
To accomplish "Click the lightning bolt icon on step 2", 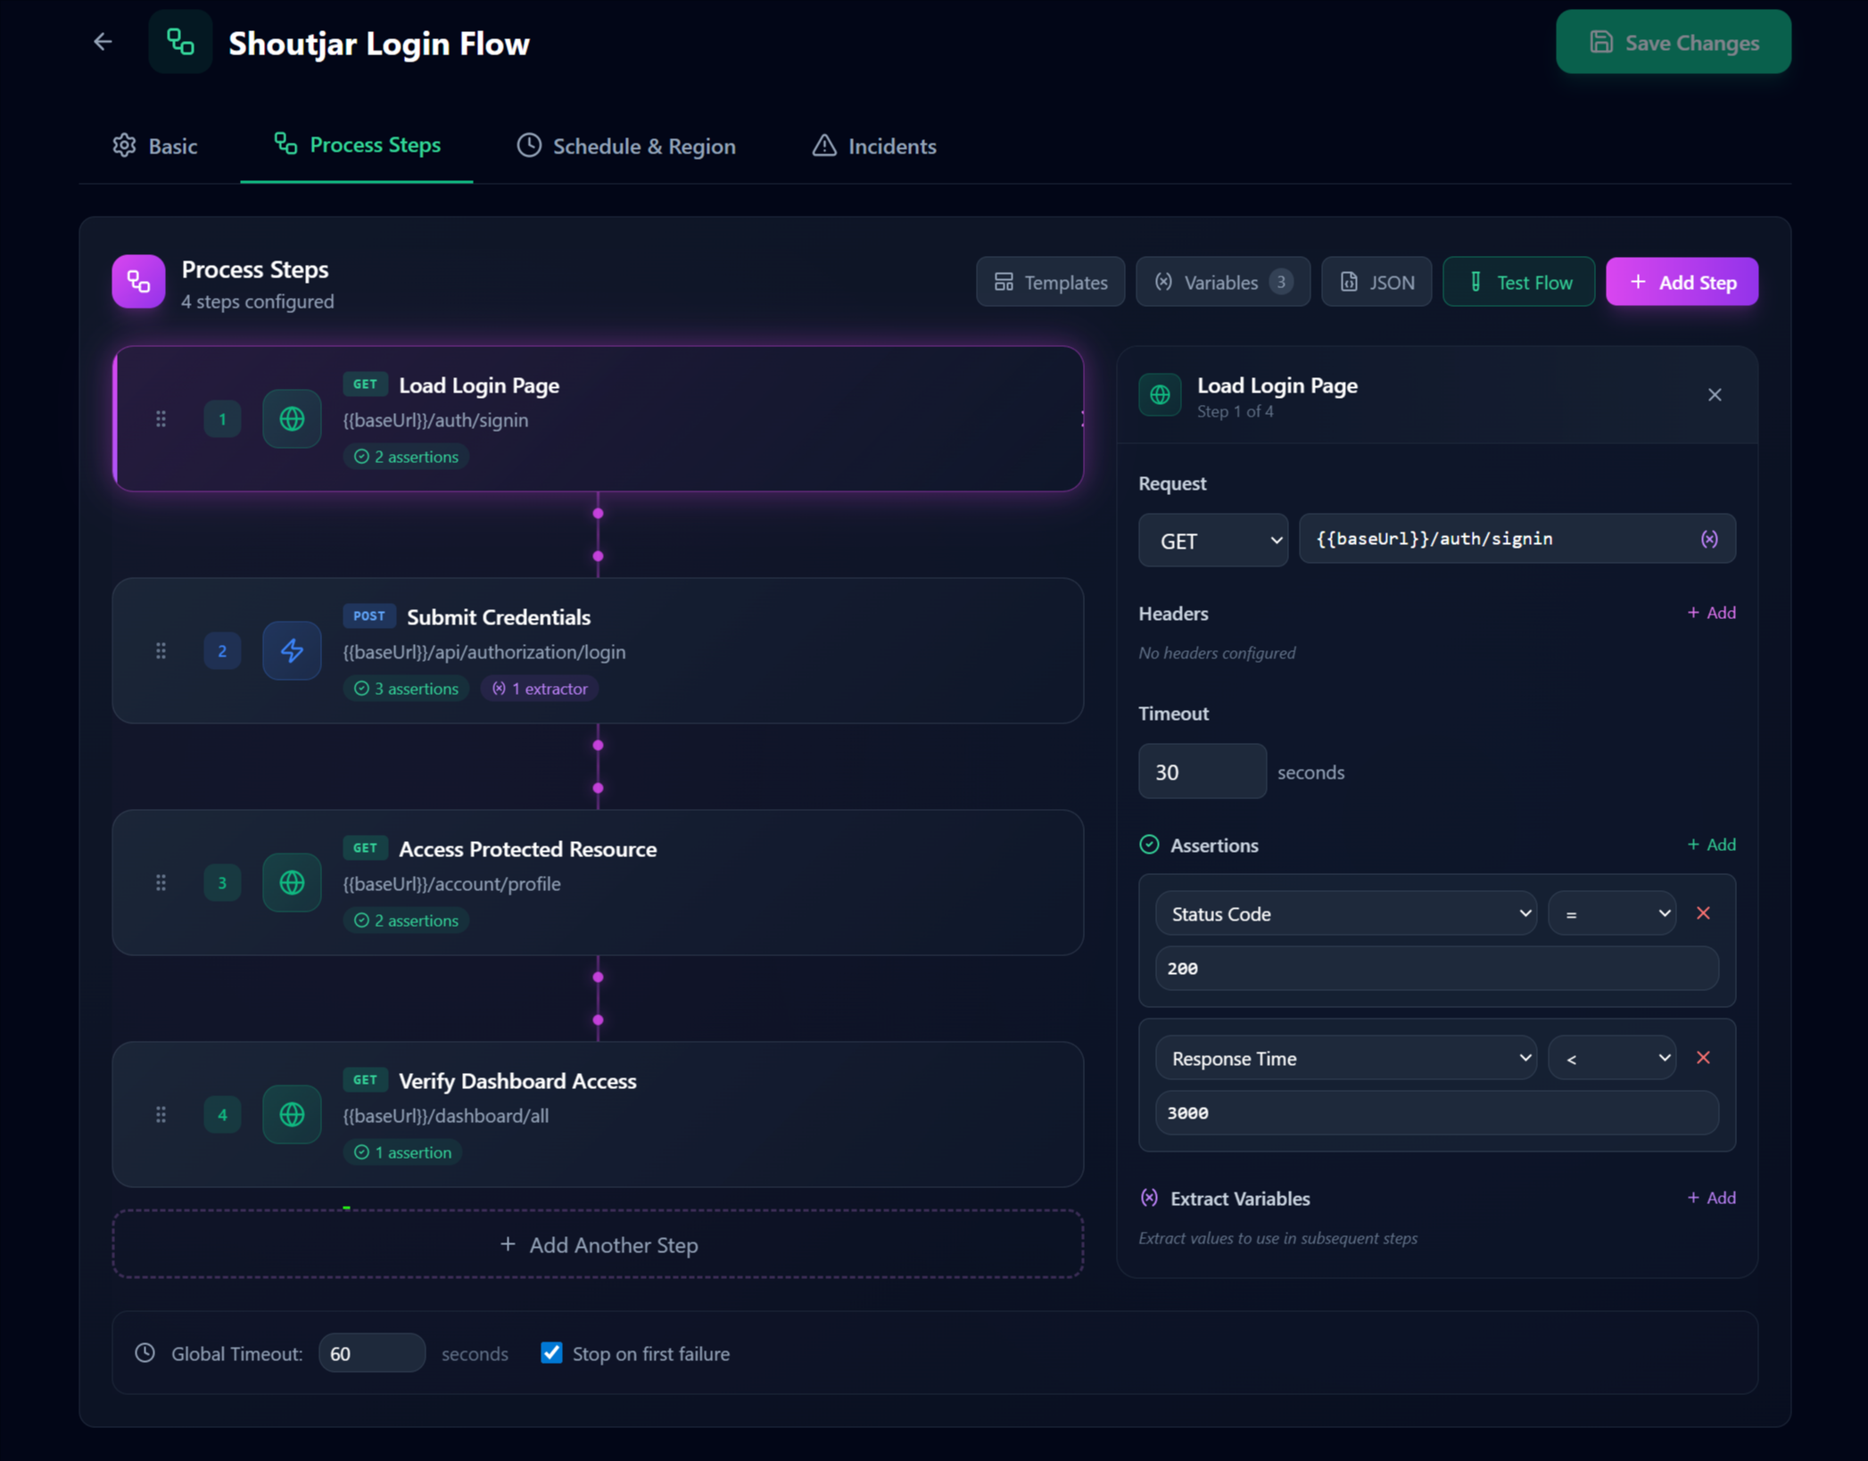I will 292,651.
